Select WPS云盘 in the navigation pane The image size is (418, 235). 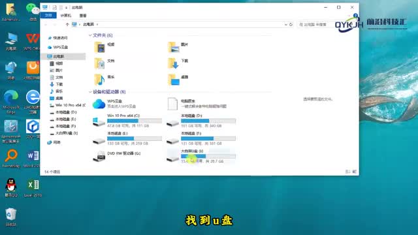61,47
